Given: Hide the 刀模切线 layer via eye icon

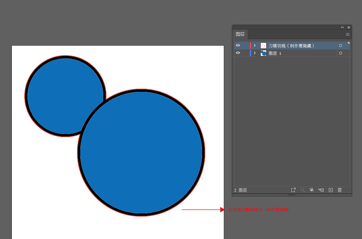Looking at the screenshot, I should [x=238, y=46].
